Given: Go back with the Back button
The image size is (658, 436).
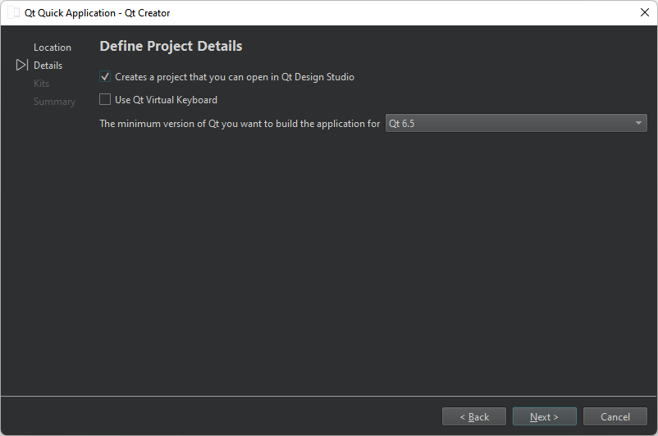Looking at the screenshot, I should (474, 417).
